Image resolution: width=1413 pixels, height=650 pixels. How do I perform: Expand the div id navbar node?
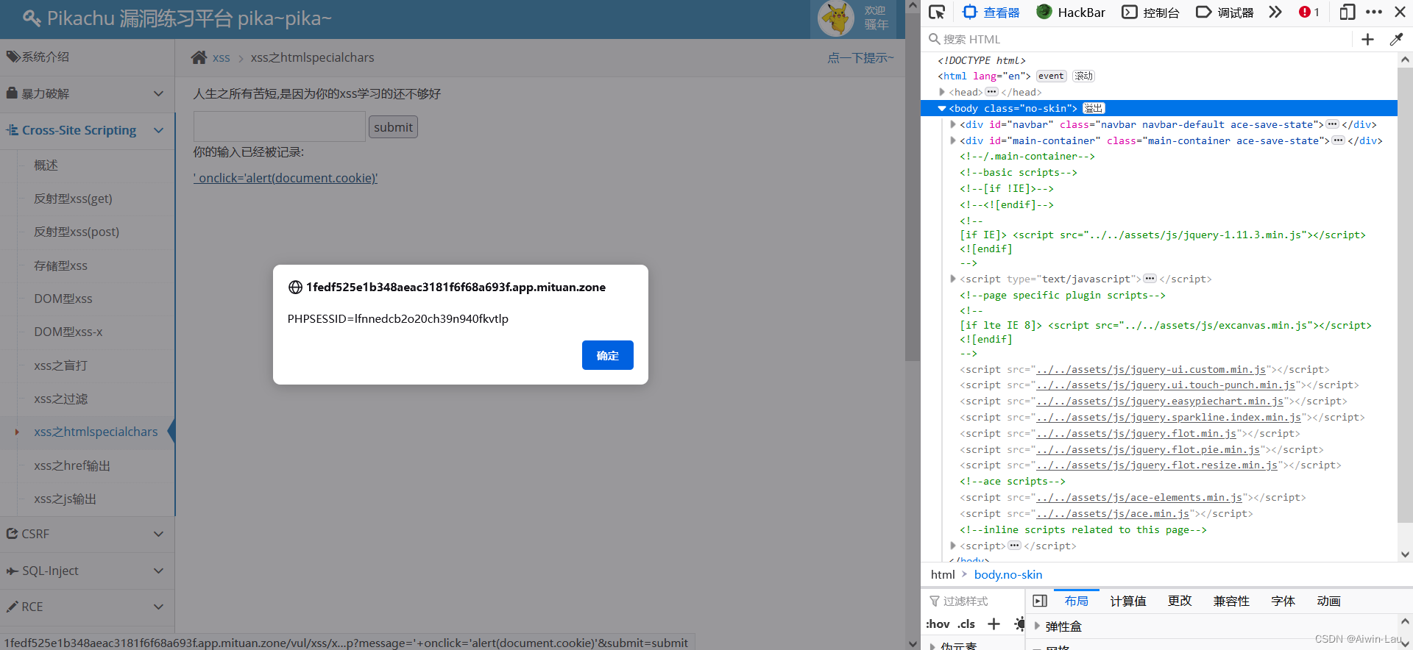pos(953,124)
